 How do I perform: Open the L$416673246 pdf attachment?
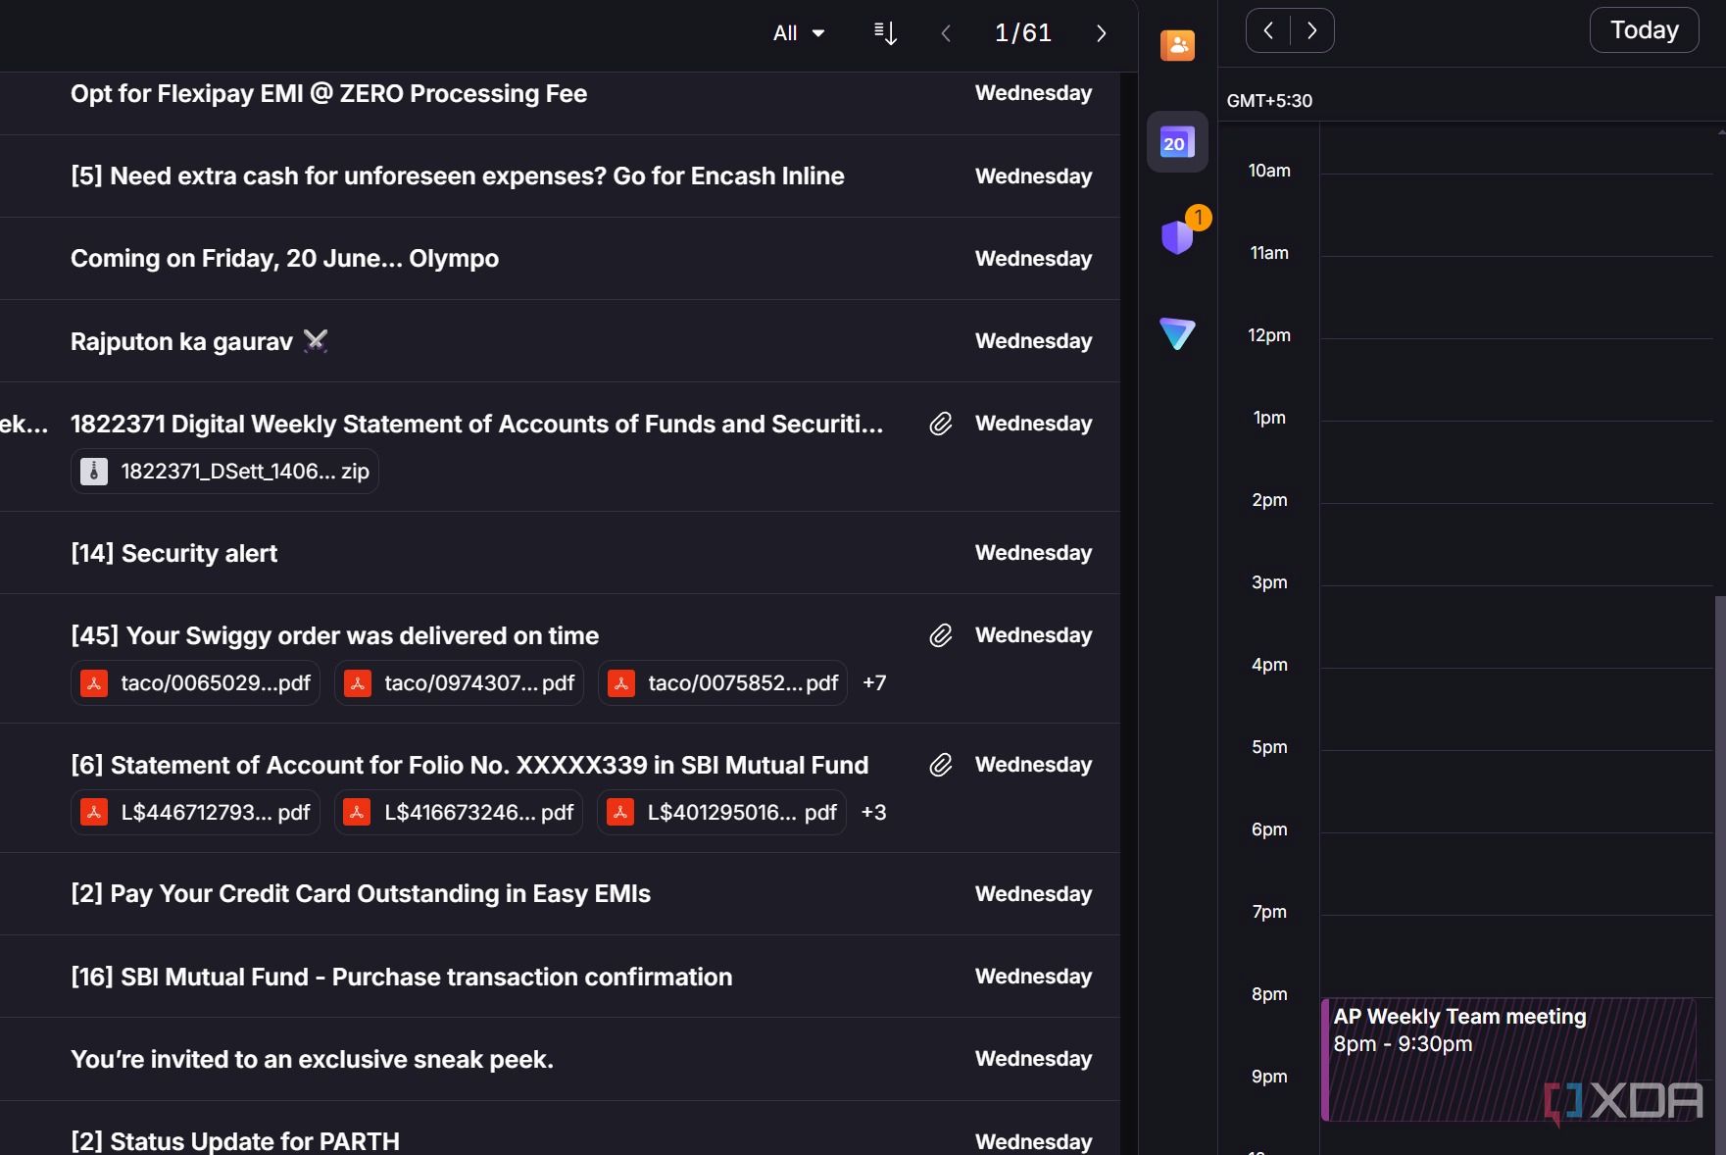459,813
